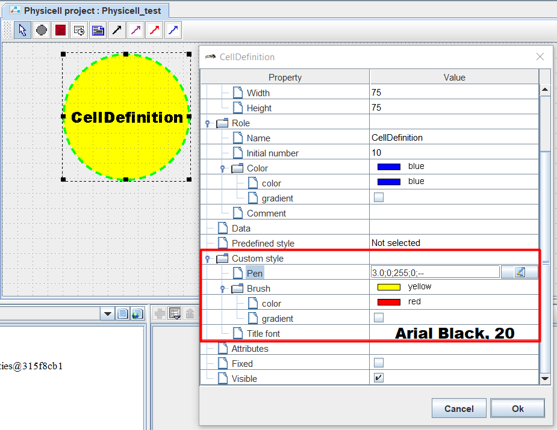This screenshot has height=430, width=557.
Task: Select the blue document note tool
Action: coord(98,30)
